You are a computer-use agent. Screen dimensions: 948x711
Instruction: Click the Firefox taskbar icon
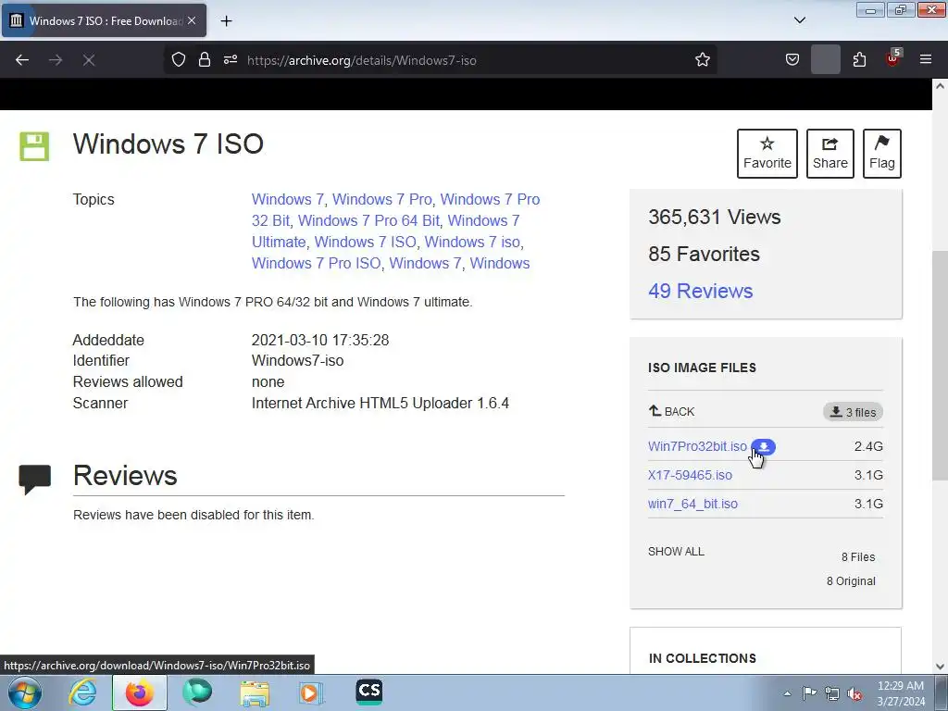point(139,692)
